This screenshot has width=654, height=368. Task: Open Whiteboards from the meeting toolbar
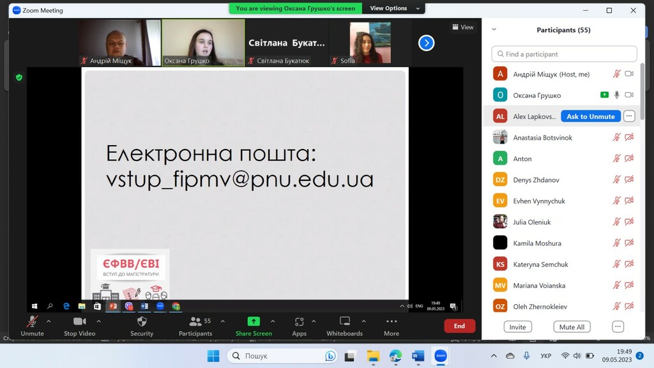point(344,321)
